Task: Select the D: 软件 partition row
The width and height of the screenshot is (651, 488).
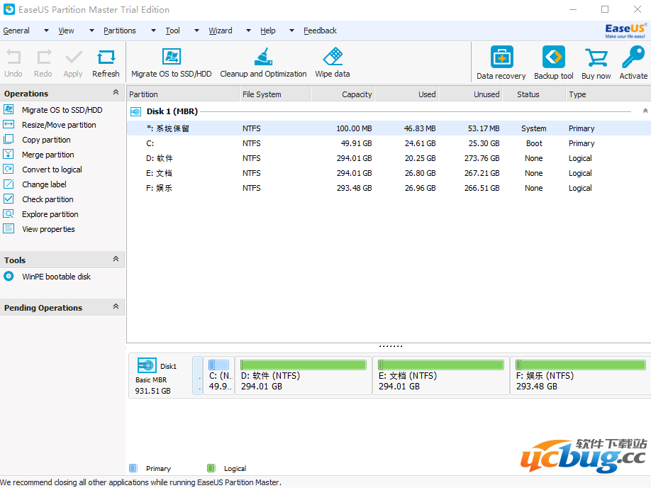Action: (x=389, y=158)
